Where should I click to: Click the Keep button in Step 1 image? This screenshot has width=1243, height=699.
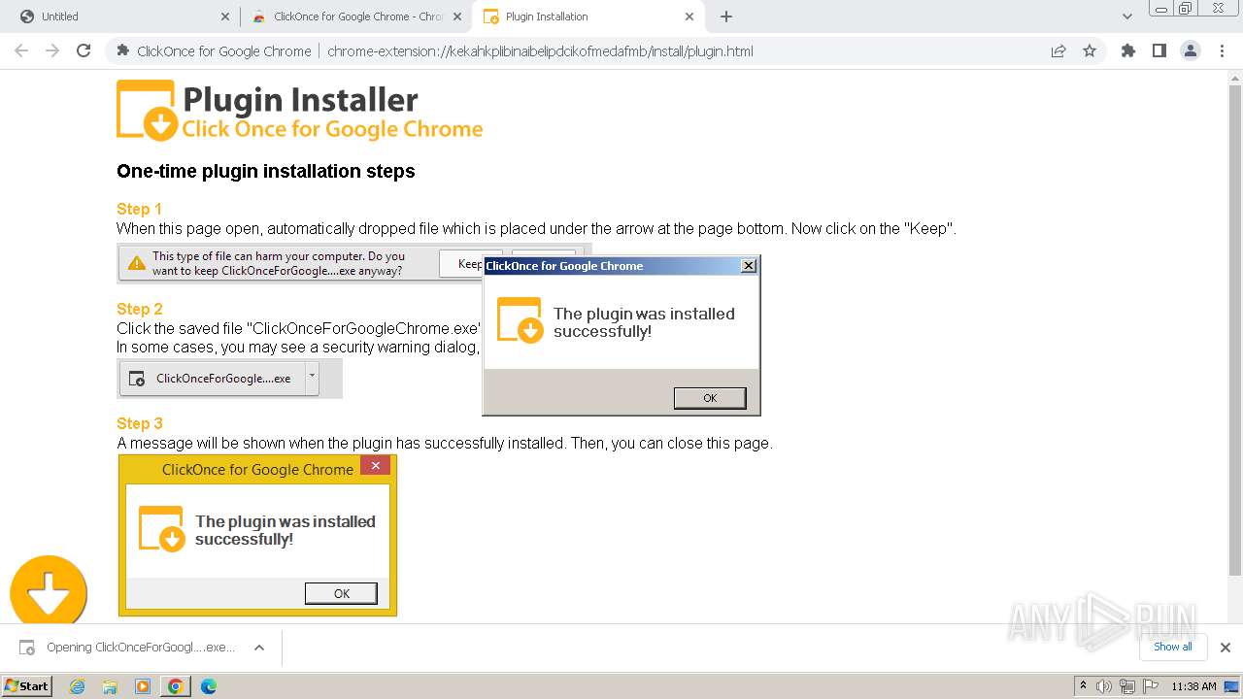click(x=470, y=264)
